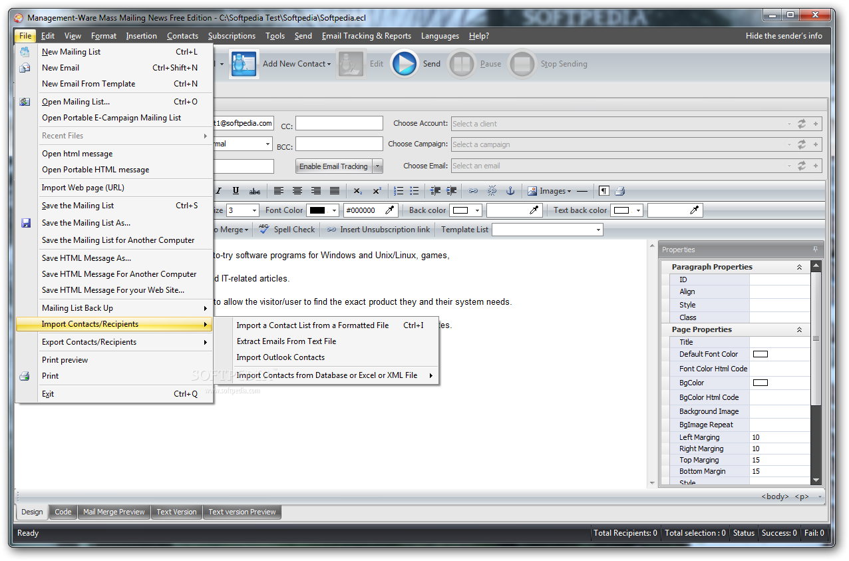The height and width of the screenshot is (561, 849).
Task: Center text with the align center icon
Action: click(x=297, y=191)
